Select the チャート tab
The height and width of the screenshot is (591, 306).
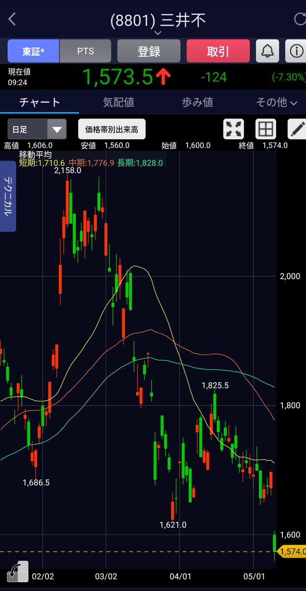coord(39,102)
